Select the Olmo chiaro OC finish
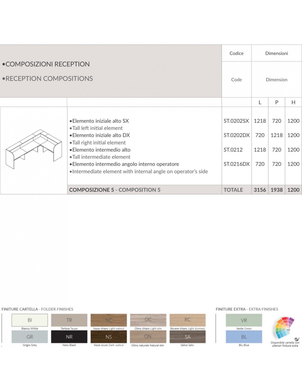The height and width of the screenshot is (391, 302). coord(148,320)
